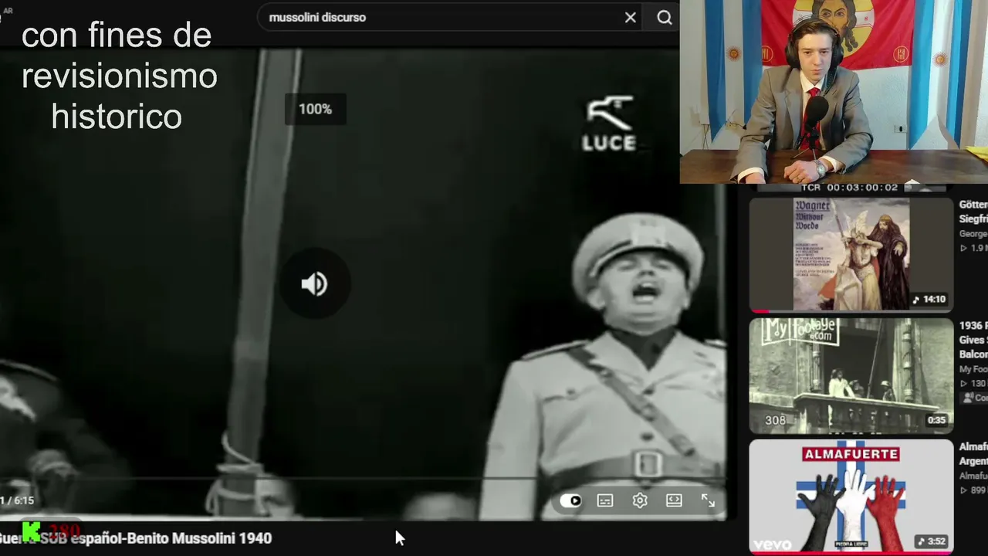Open the Wagner Without Words video thumbnail

pos(851,254)
